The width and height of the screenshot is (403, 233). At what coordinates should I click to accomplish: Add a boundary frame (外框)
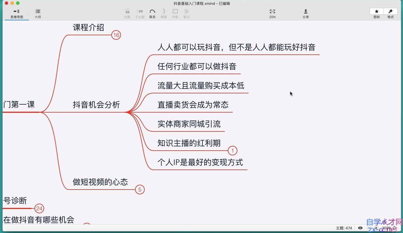(175, 14)
